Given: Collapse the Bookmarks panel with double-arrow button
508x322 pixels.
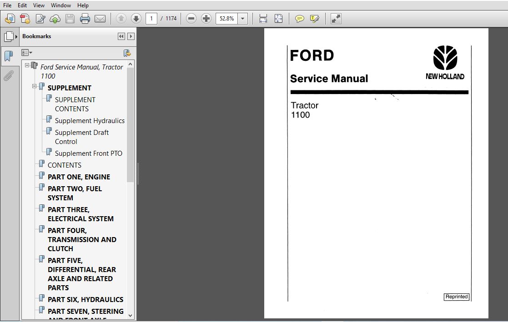Looking at the screenshot, I should tap(121, 36).
